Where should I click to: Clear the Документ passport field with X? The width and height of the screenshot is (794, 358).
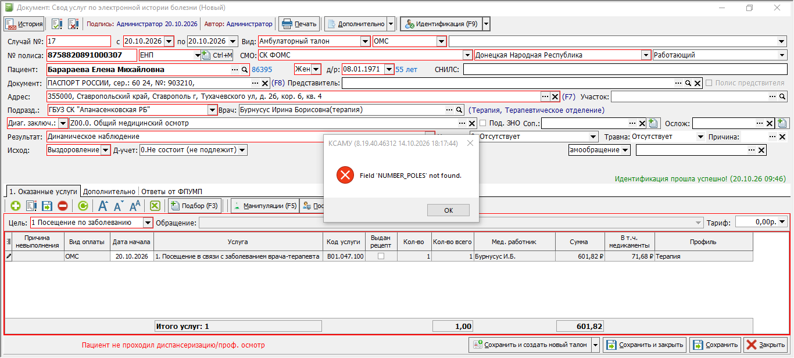(265, 84)
